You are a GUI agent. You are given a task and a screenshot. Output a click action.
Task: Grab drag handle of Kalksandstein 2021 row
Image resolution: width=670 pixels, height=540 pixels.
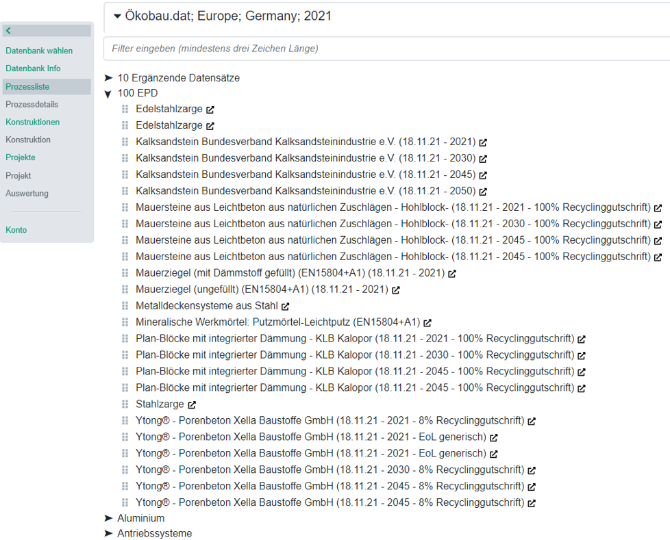(125, 142)
